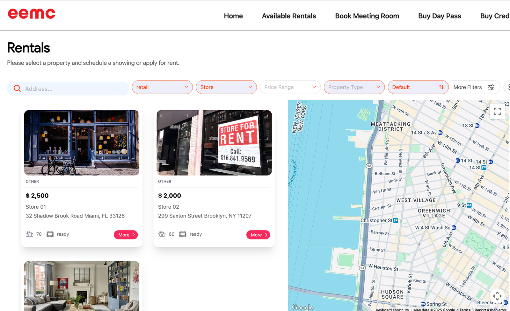Click the map camera pan control
The image size is (510, 311).
497,296
